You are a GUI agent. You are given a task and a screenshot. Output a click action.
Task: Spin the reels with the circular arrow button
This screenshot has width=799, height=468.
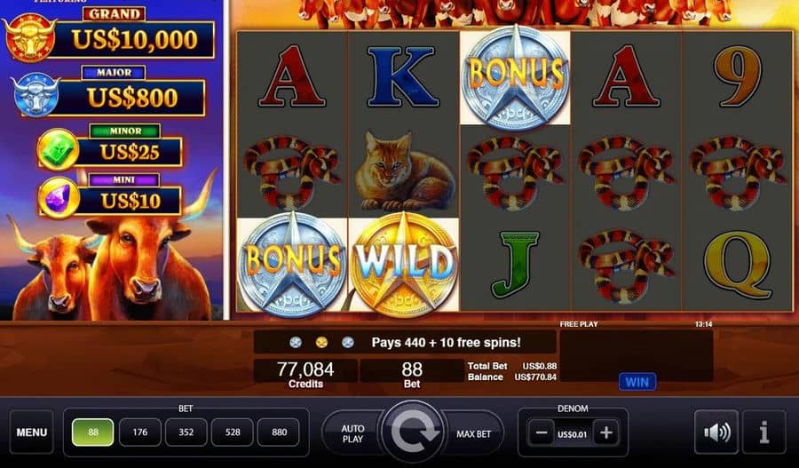click(x=413, y=432)
